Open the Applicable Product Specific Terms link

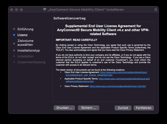tap(124, 79)
